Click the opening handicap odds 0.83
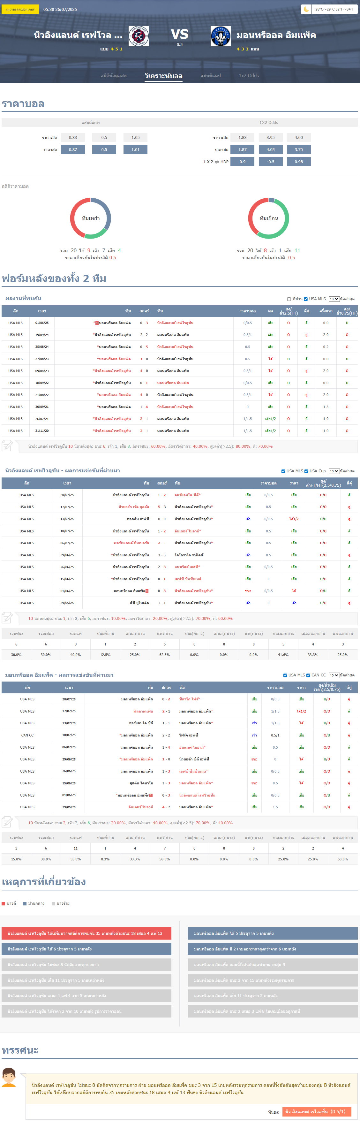Viewport: 360px width, 1121px height. click(x=73, y=138)
